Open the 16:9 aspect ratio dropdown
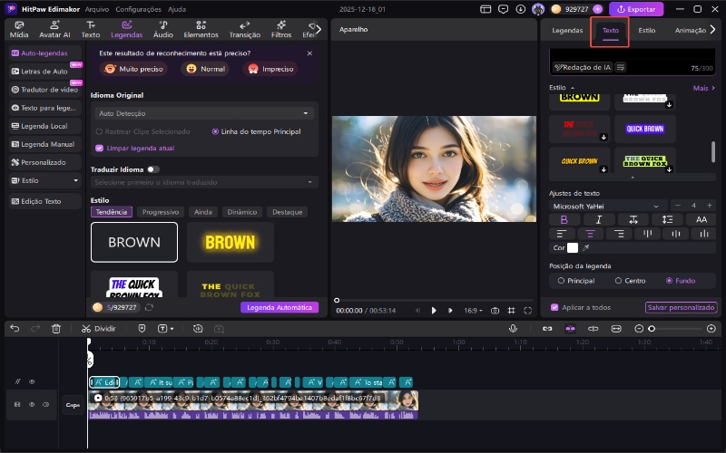Screen dimensions: 726x453 coord(474,310)
